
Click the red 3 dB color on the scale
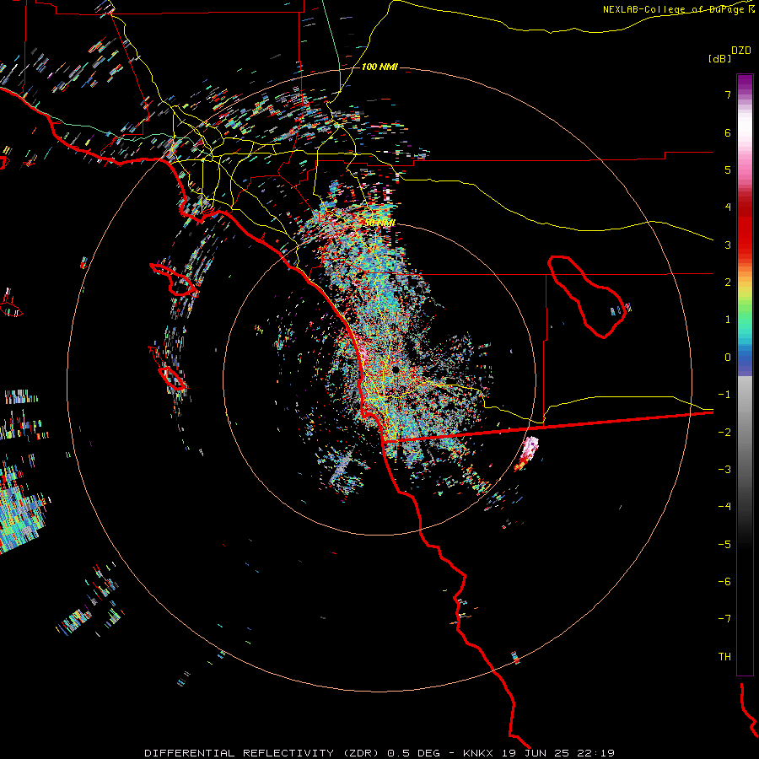click(745, 245)
